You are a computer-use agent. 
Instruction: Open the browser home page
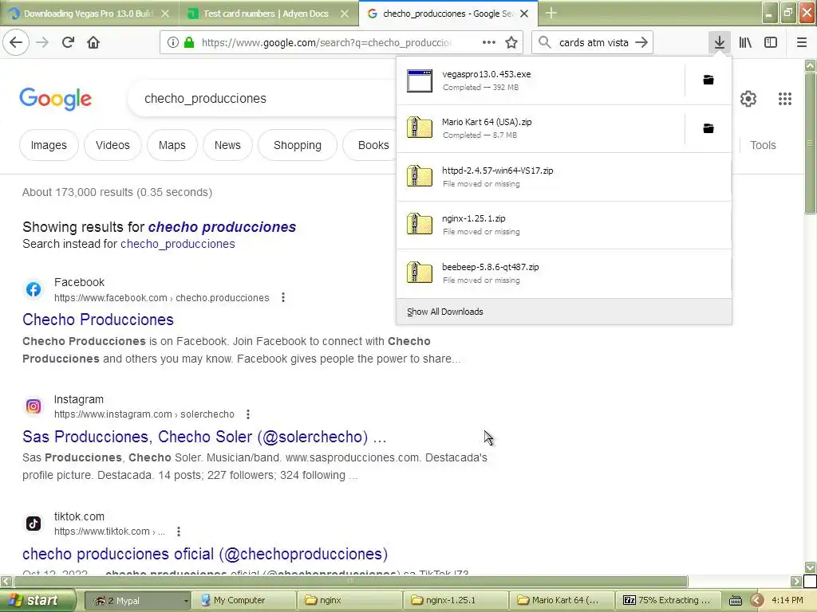(x=93, y=42)
